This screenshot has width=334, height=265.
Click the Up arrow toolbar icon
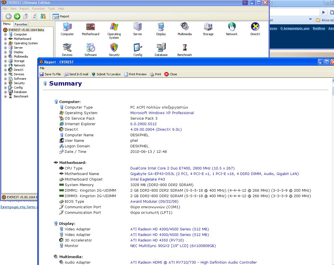click(26, 16)
